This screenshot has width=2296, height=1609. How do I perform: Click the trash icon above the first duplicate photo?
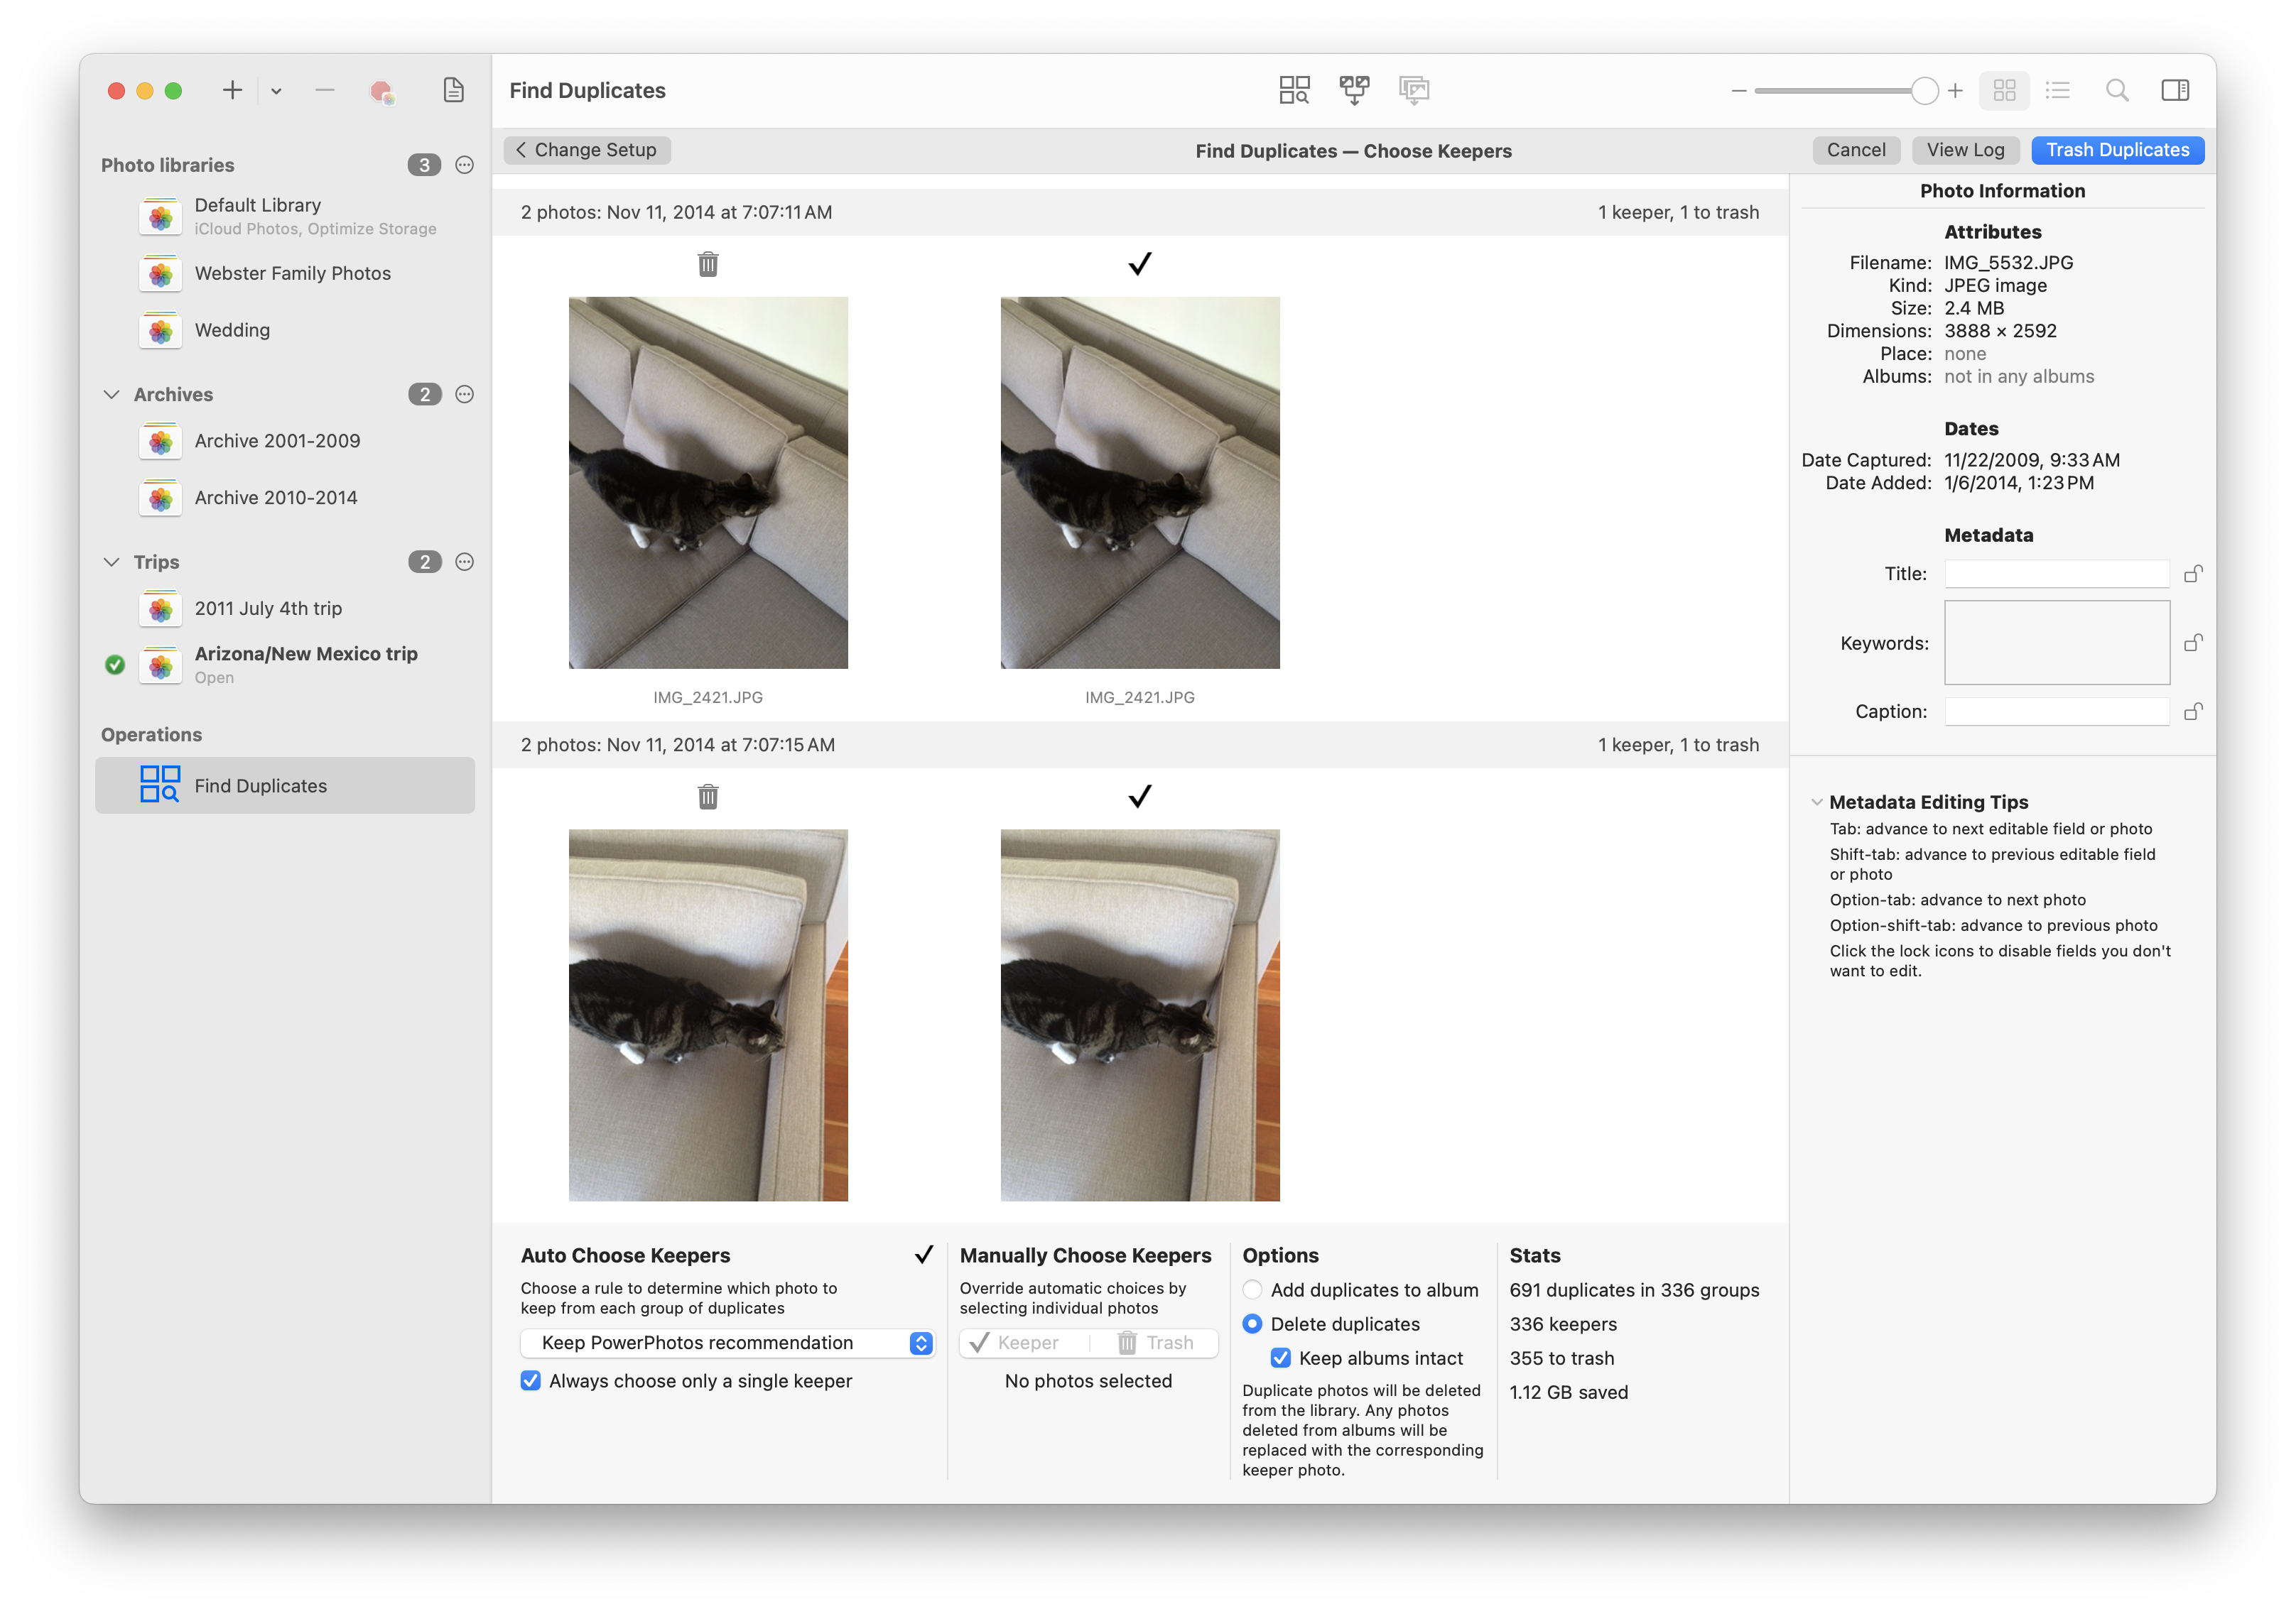[708, 264]
